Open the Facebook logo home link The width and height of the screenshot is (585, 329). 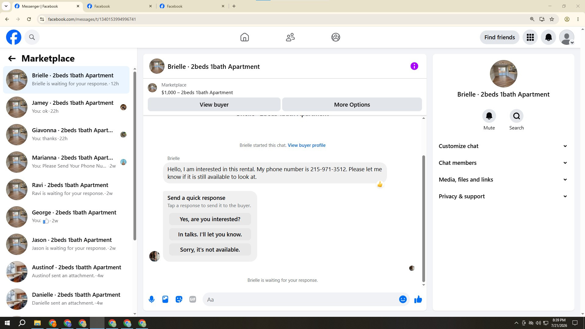pos(14,37)
